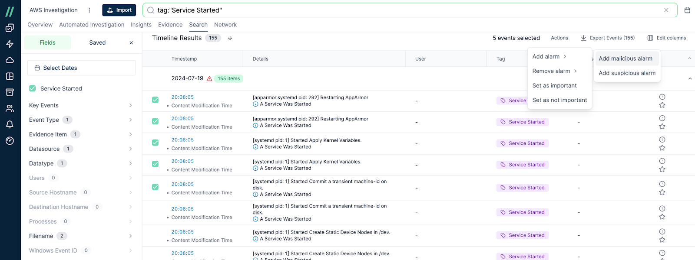The height and width of the screenshot is (260, 695).
Task: Switch to the Evidence tab
Action: coord(170,25)
